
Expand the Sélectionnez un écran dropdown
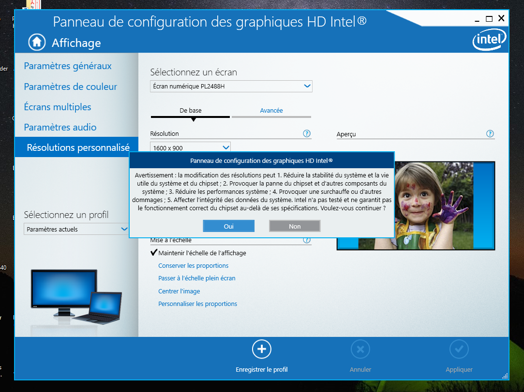(231, 86)
